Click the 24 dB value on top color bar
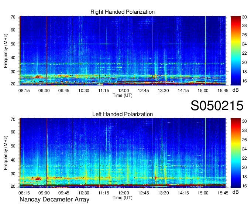 (244, 44)
